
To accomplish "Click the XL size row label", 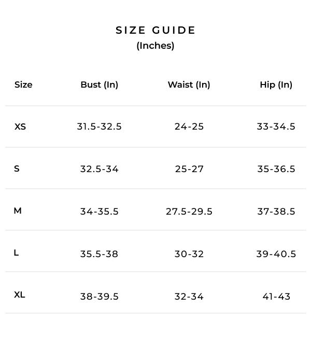I will pyautogui.click(x=20, y=294).
